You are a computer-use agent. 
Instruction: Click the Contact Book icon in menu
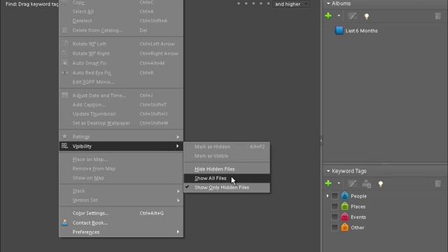pos(64,223)
